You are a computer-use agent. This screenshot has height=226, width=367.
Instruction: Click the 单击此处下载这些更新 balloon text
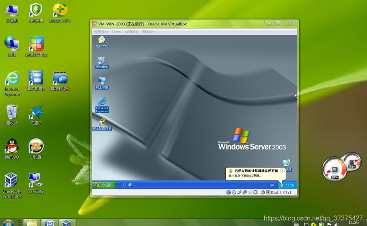pyautogui.click(x=244, y=176)
